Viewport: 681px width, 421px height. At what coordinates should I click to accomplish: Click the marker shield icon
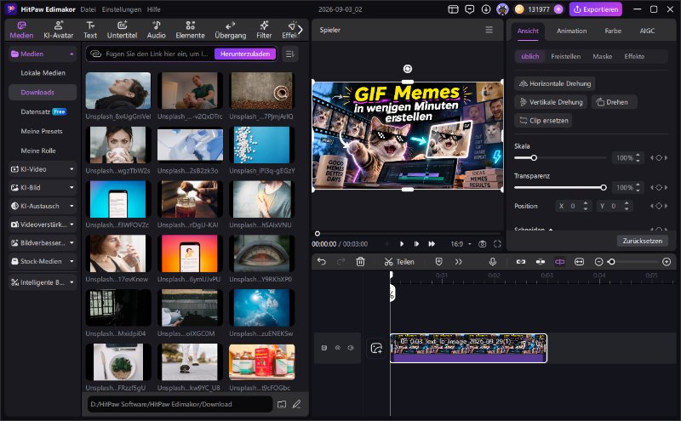438,261
